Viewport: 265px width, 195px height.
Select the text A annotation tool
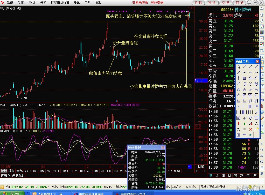pos(256,124)
